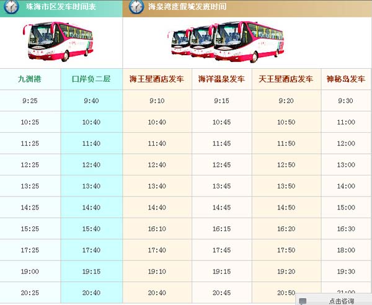Select the 16:20 time under 天王星酒店发车
The image size is (372, 305).
point(286,229)
